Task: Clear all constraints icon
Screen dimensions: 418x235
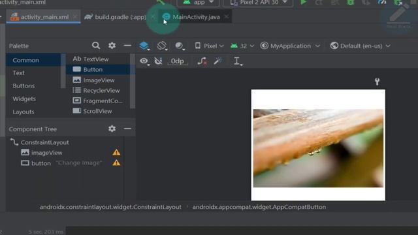Action: point(202,61)
